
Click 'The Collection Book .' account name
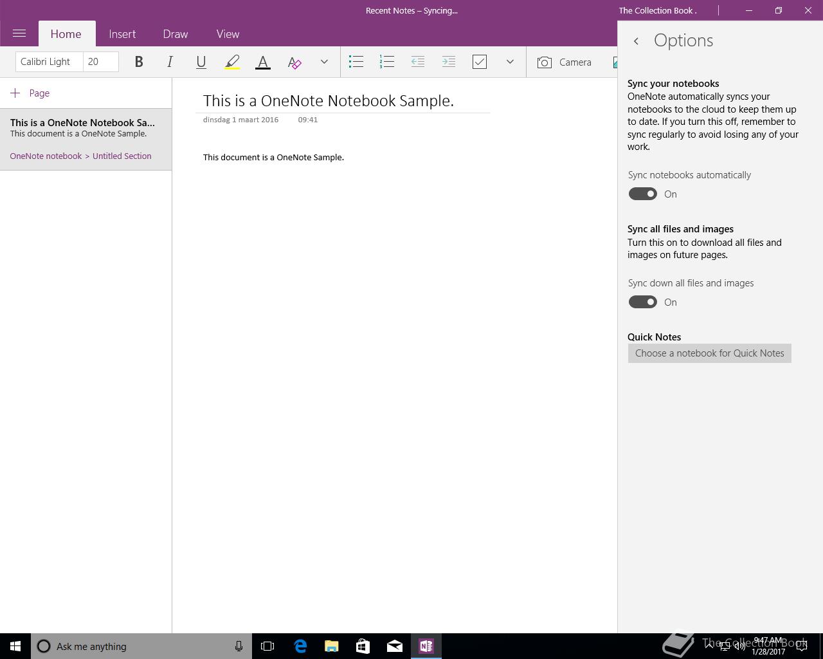pyautogui.click(x=658, y=10)
